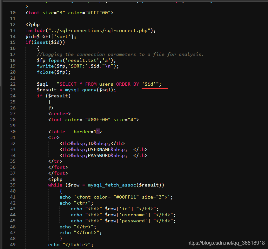
Task: Click the <th> ID header line
Action: pos(92,143)
